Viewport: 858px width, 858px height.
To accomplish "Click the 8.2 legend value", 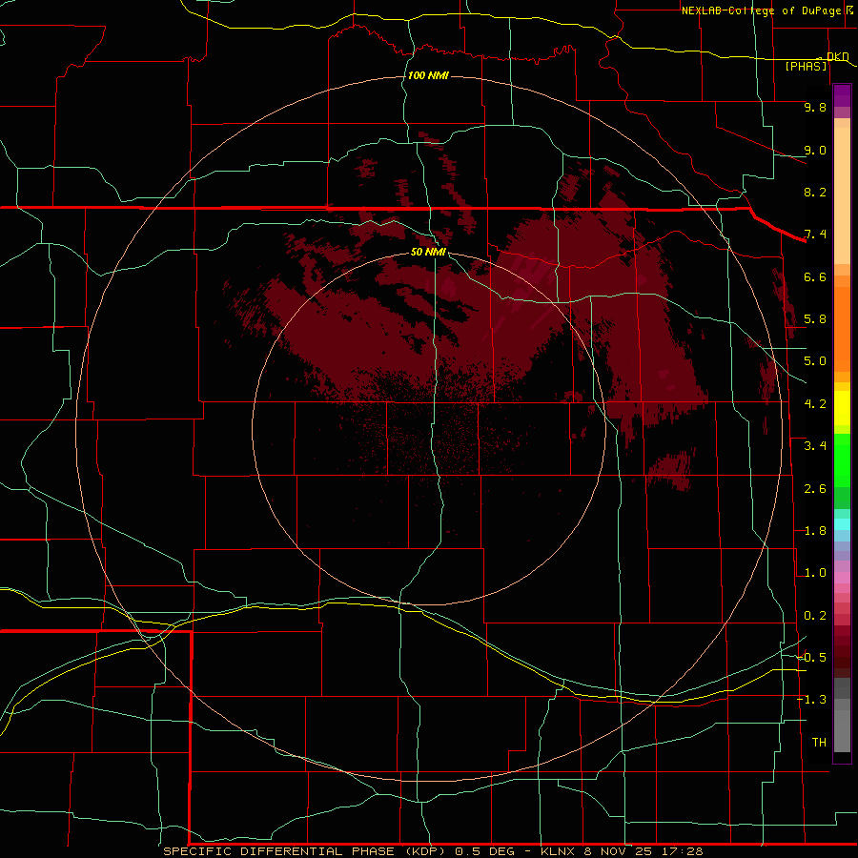I will 815,192.
